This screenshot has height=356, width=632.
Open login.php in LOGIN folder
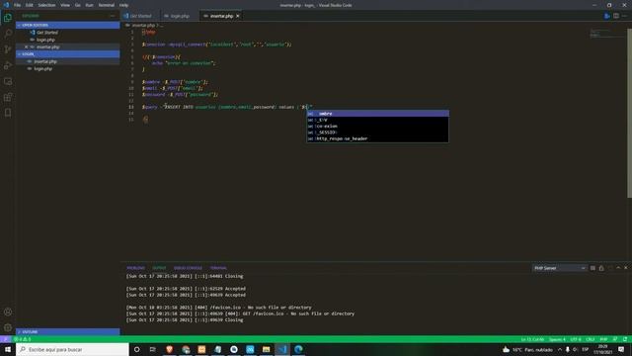pos(68,68)
